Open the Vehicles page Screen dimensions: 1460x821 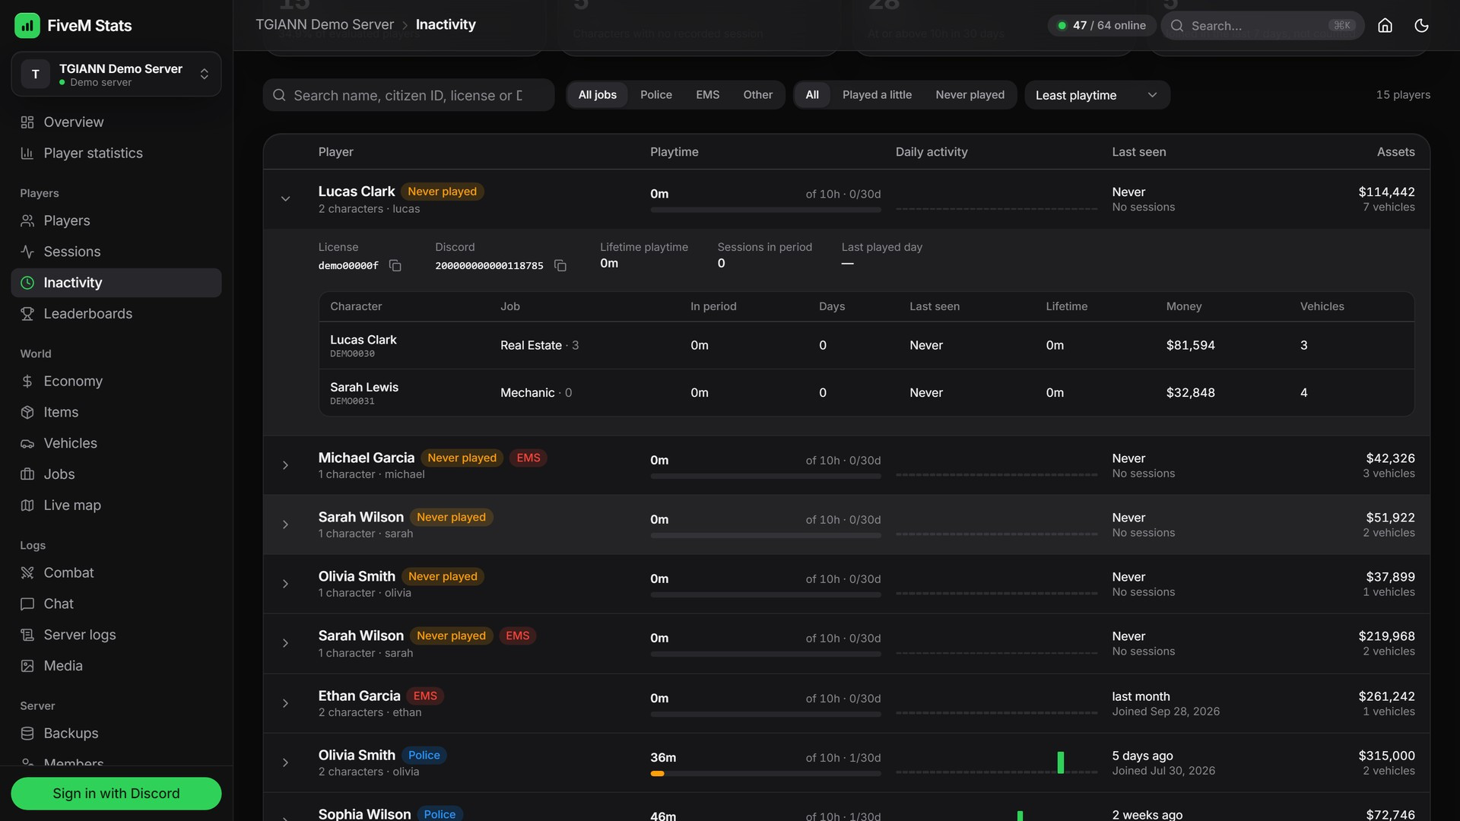click(116, 444)
